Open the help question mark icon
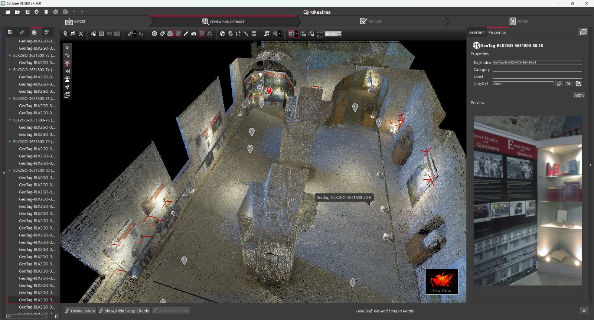Viewport: 594px width, 320px height. [56, 12]
